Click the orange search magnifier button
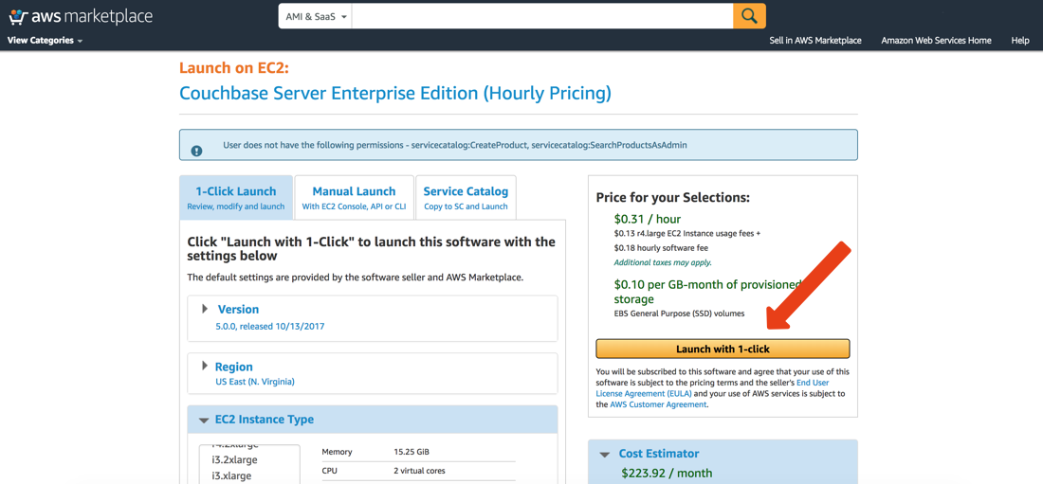Viewport: 1043px width, 484px height. coord(749,16)
